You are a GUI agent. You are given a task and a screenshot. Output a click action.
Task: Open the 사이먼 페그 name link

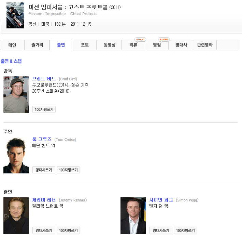pyautogui.click(x=161, y=200)
